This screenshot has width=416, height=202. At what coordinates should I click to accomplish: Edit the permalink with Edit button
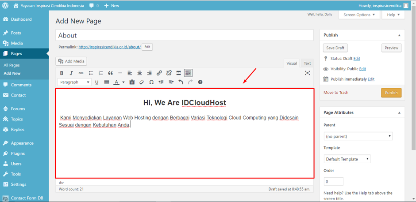(147, 47)
